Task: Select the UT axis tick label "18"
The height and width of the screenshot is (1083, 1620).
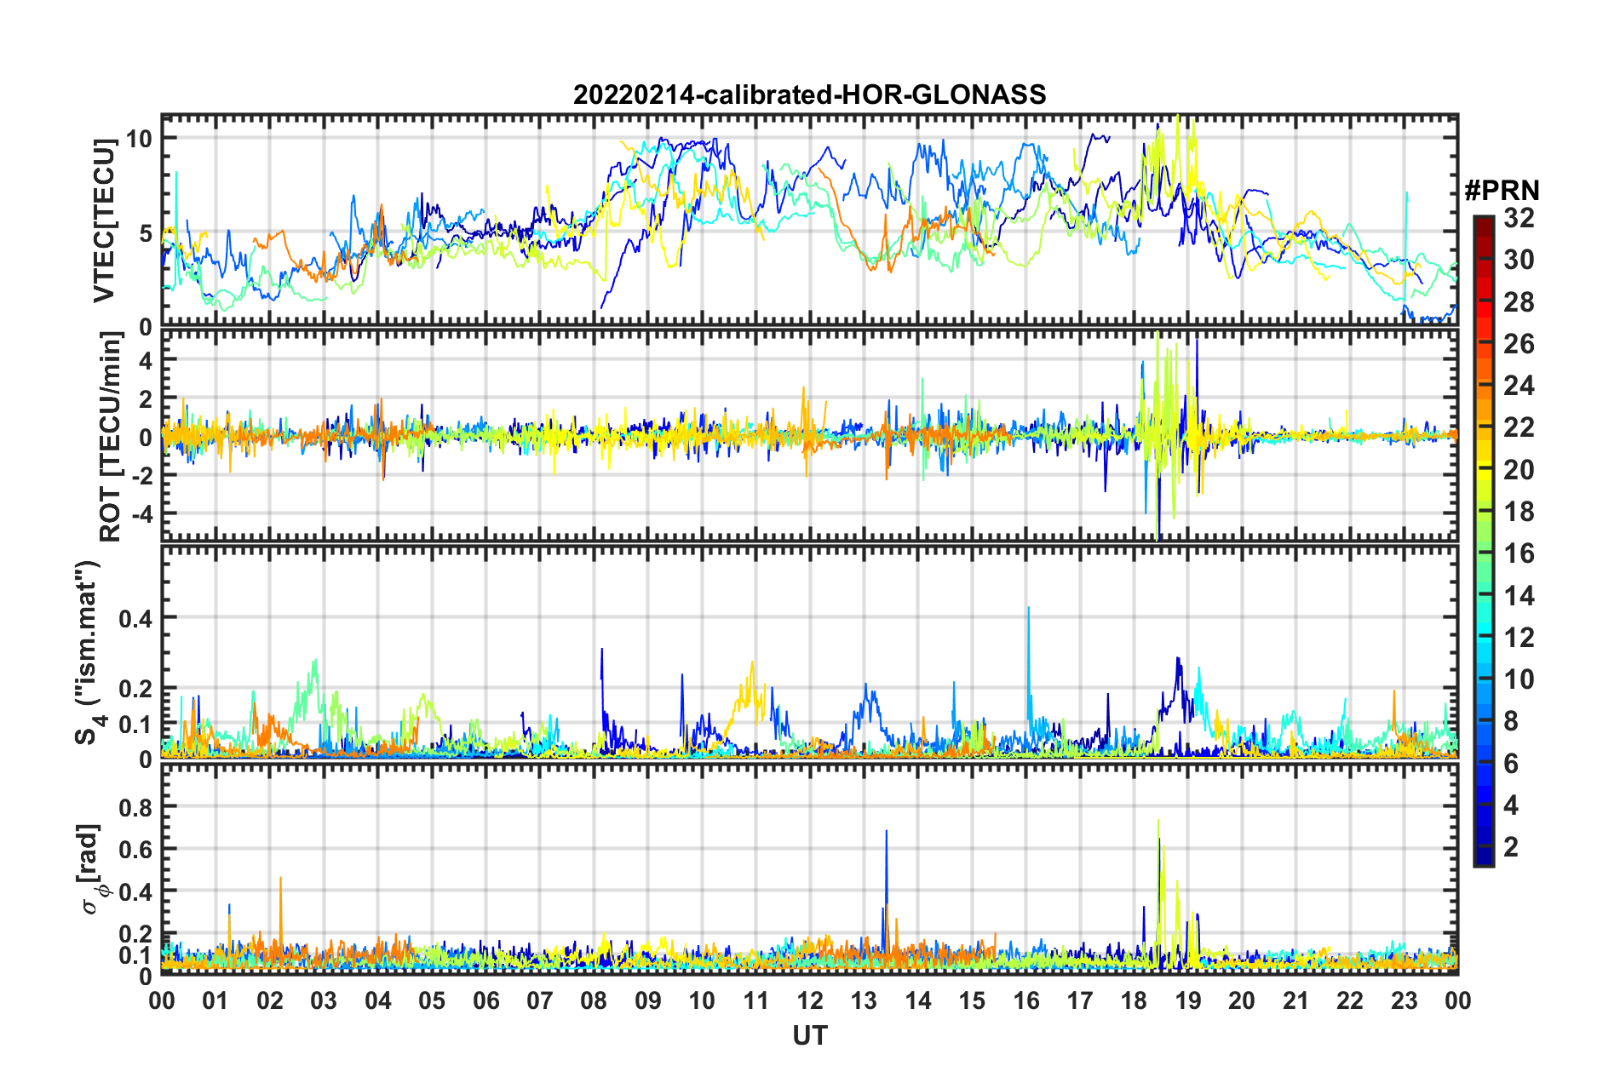Action: pos(1134,1000)
